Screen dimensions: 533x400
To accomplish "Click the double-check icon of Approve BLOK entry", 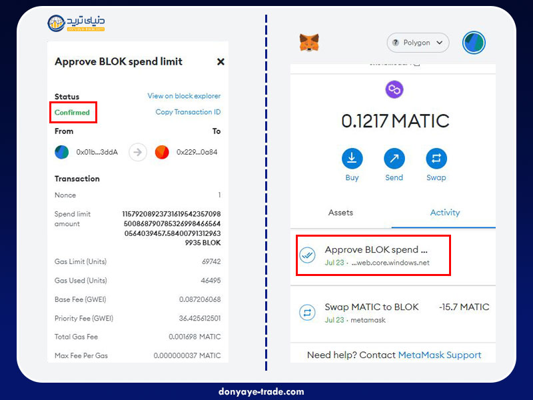I will [x=307, y=255].
